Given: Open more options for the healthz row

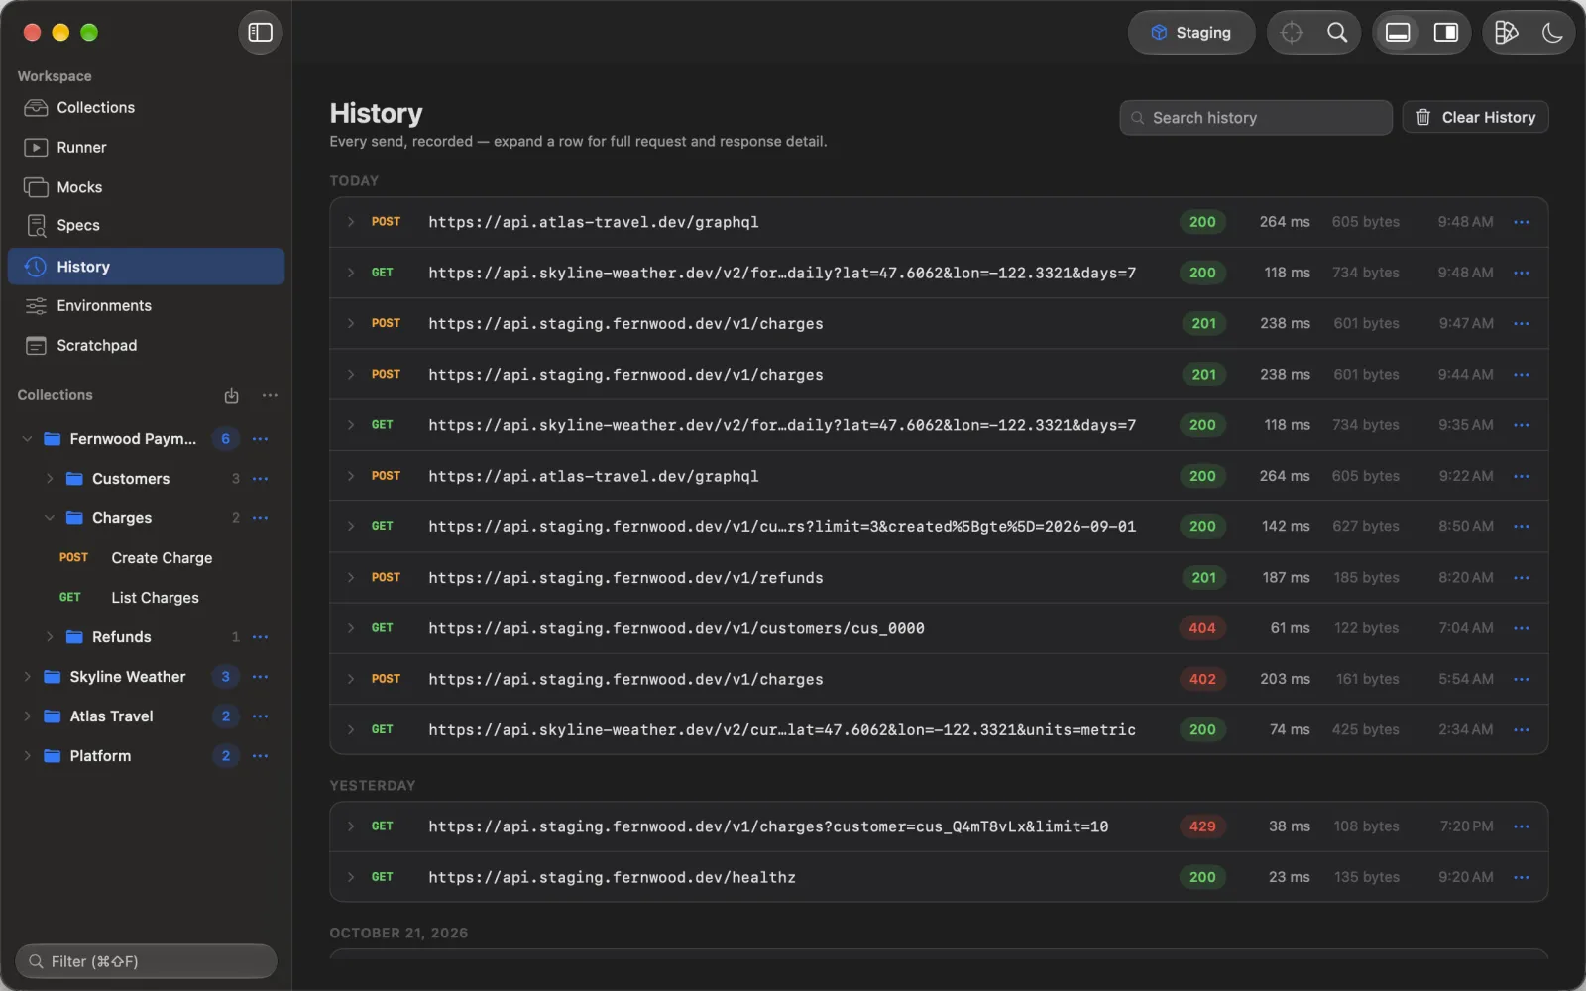Looking at the screenshot, I should pos(1522,877).
